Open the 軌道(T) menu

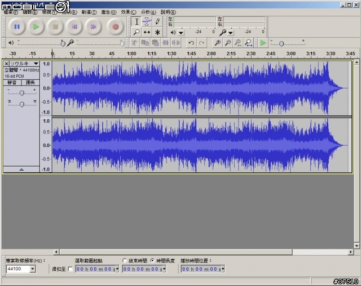click(x=89, y=12)
